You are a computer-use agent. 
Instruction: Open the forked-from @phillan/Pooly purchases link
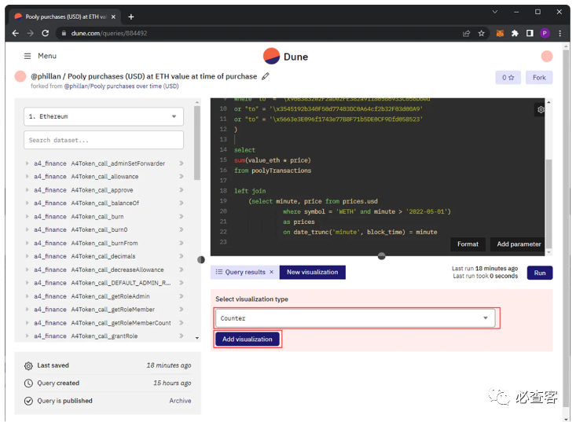[x=121, y=86]
